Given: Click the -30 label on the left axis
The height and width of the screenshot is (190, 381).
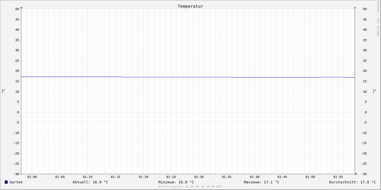Looking at the screenshot, I should click(16, 174).
